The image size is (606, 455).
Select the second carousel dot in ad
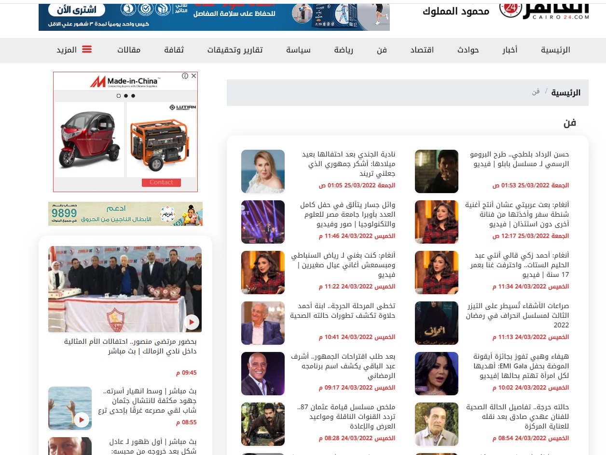[126, 96]
